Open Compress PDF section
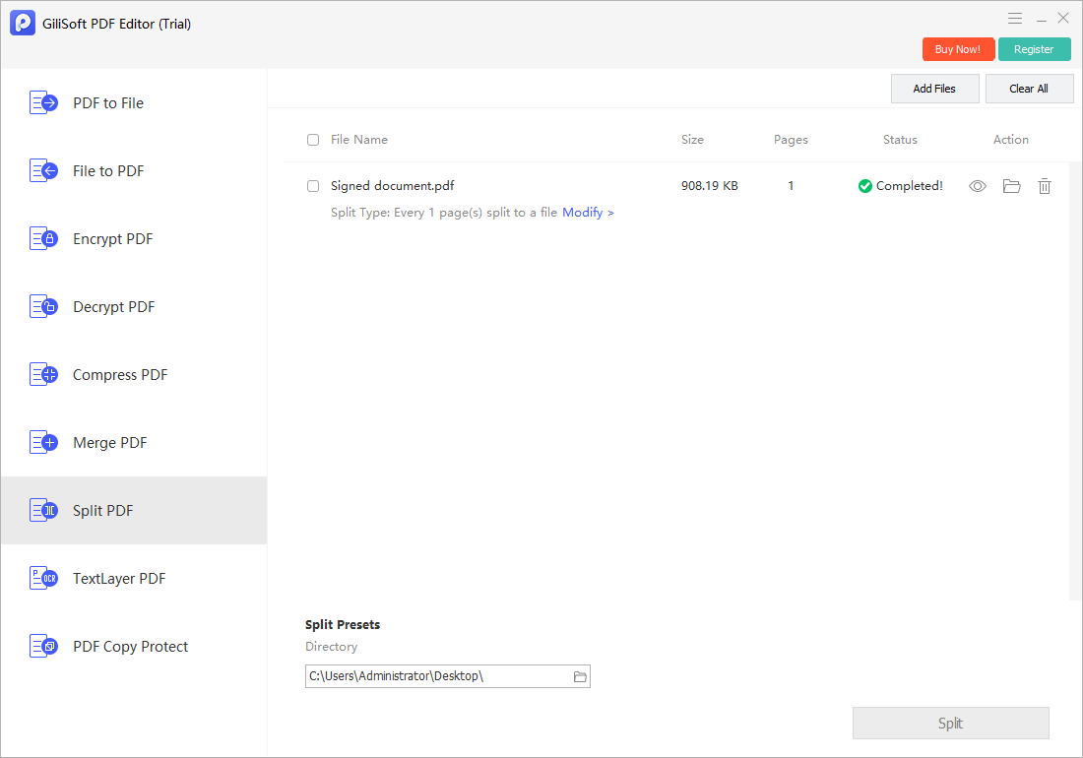This screenshot has width=1083, height=758. 134,375
